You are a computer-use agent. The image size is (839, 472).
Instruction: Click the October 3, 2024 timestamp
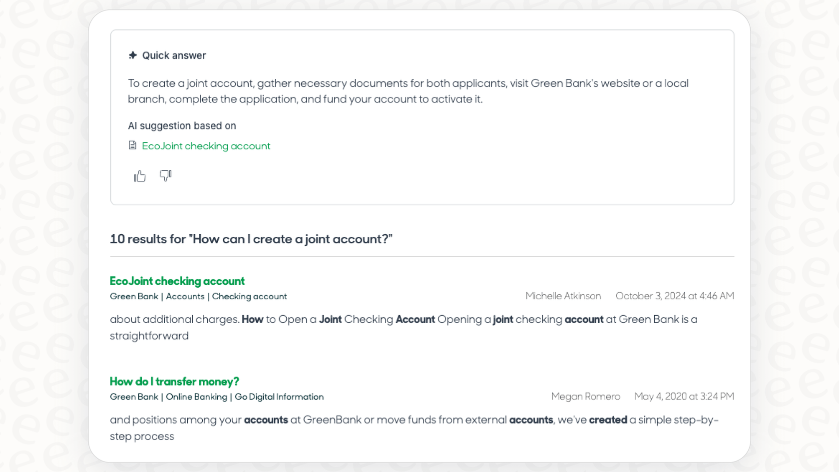675,296
